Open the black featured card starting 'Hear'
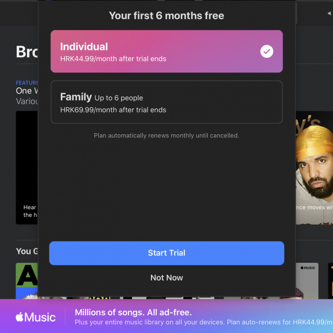Image resolution: width=333 pixels, height=333 pixels. point(27,168)
